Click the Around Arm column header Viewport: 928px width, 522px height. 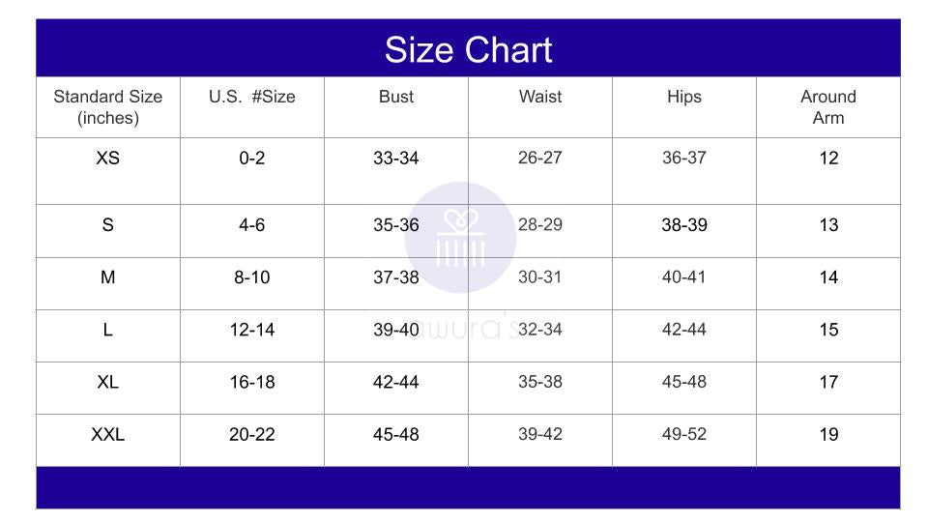[828, 107]
